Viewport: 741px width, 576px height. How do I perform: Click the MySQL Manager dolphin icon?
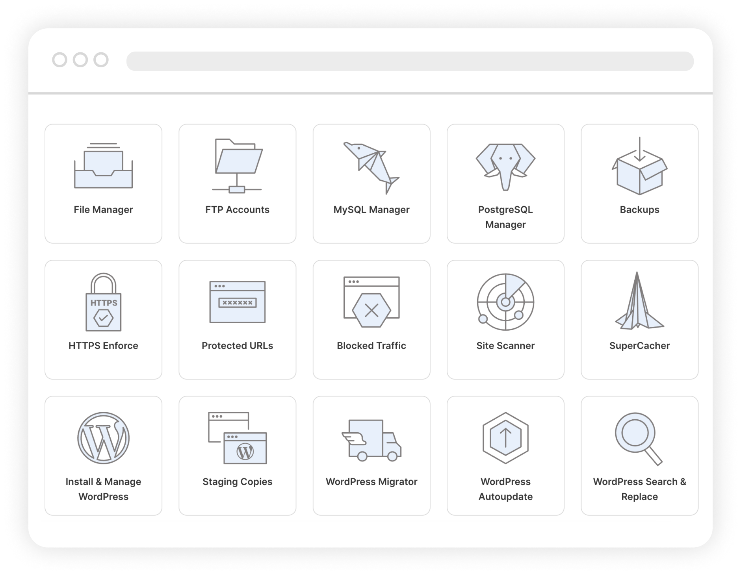tap(371, 168)
